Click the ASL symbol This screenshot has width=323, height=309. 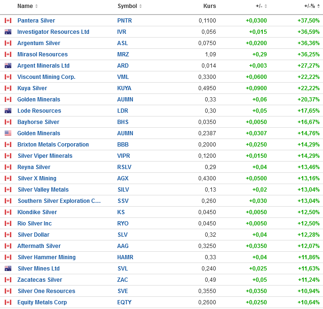coord(122,43)
